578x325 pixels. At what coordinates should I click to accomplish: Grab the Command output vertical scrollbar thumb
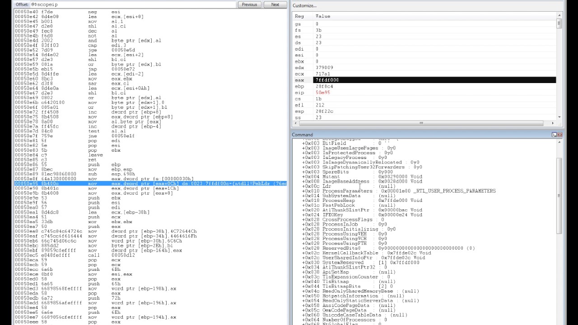pos(559,195)
